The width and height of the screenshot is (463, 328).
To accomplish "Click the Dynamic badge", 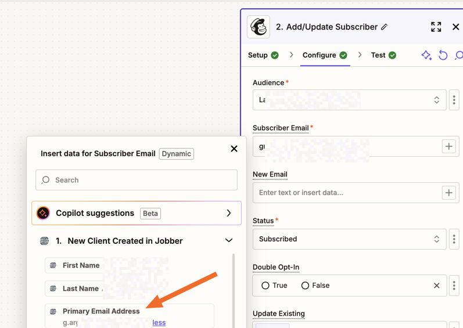I will [x=176, y=154].
